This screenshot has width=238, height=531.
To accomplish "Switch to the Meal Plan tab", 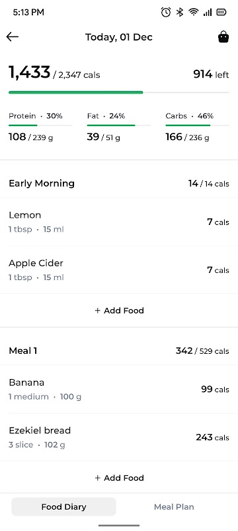I will pyautogui.click(x=174, y=506).
